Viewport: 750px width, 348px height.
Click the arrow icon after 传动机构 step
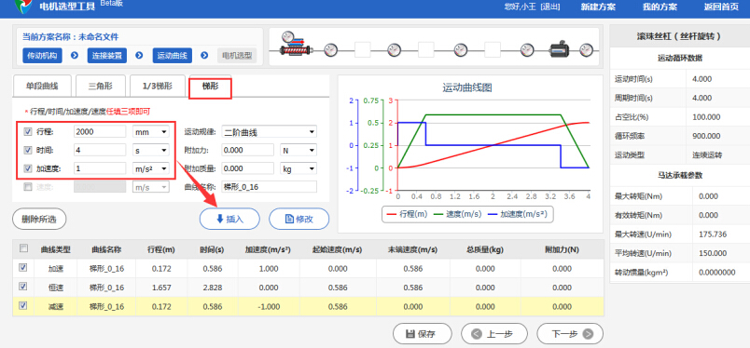point(75,56)
